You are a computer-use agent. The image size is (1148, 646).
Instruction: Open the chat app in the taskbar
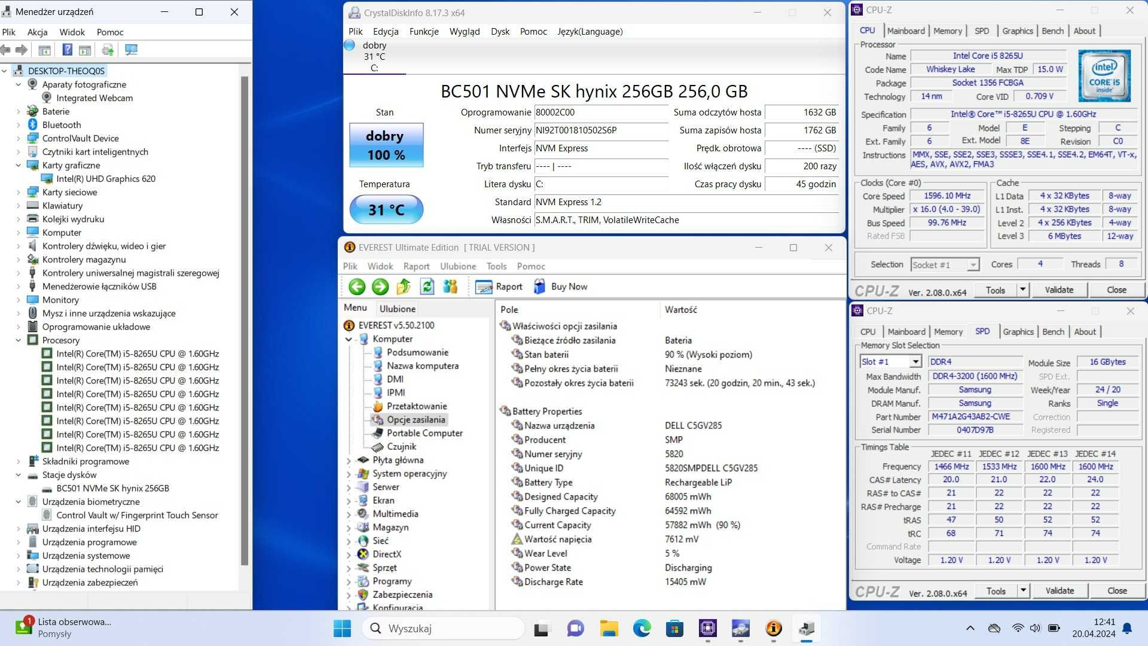coord(575,629)
